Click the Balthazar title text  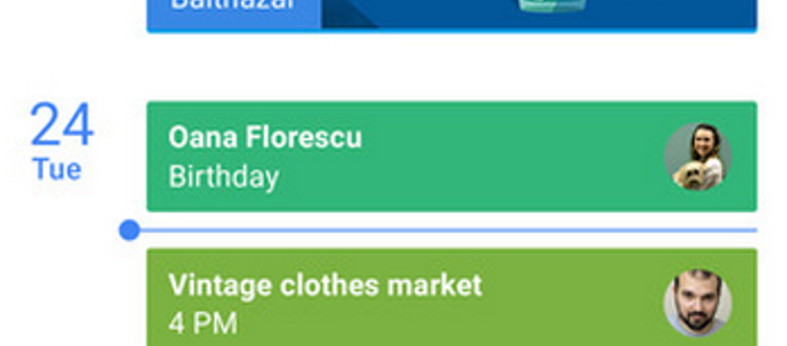pyautogui.click(x=233, y=5)
